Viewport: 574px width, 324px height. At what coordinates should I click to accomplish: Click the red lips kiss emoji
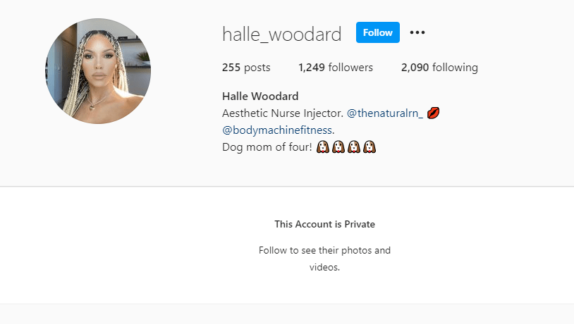pyautogui.click(x=433, y=113)
